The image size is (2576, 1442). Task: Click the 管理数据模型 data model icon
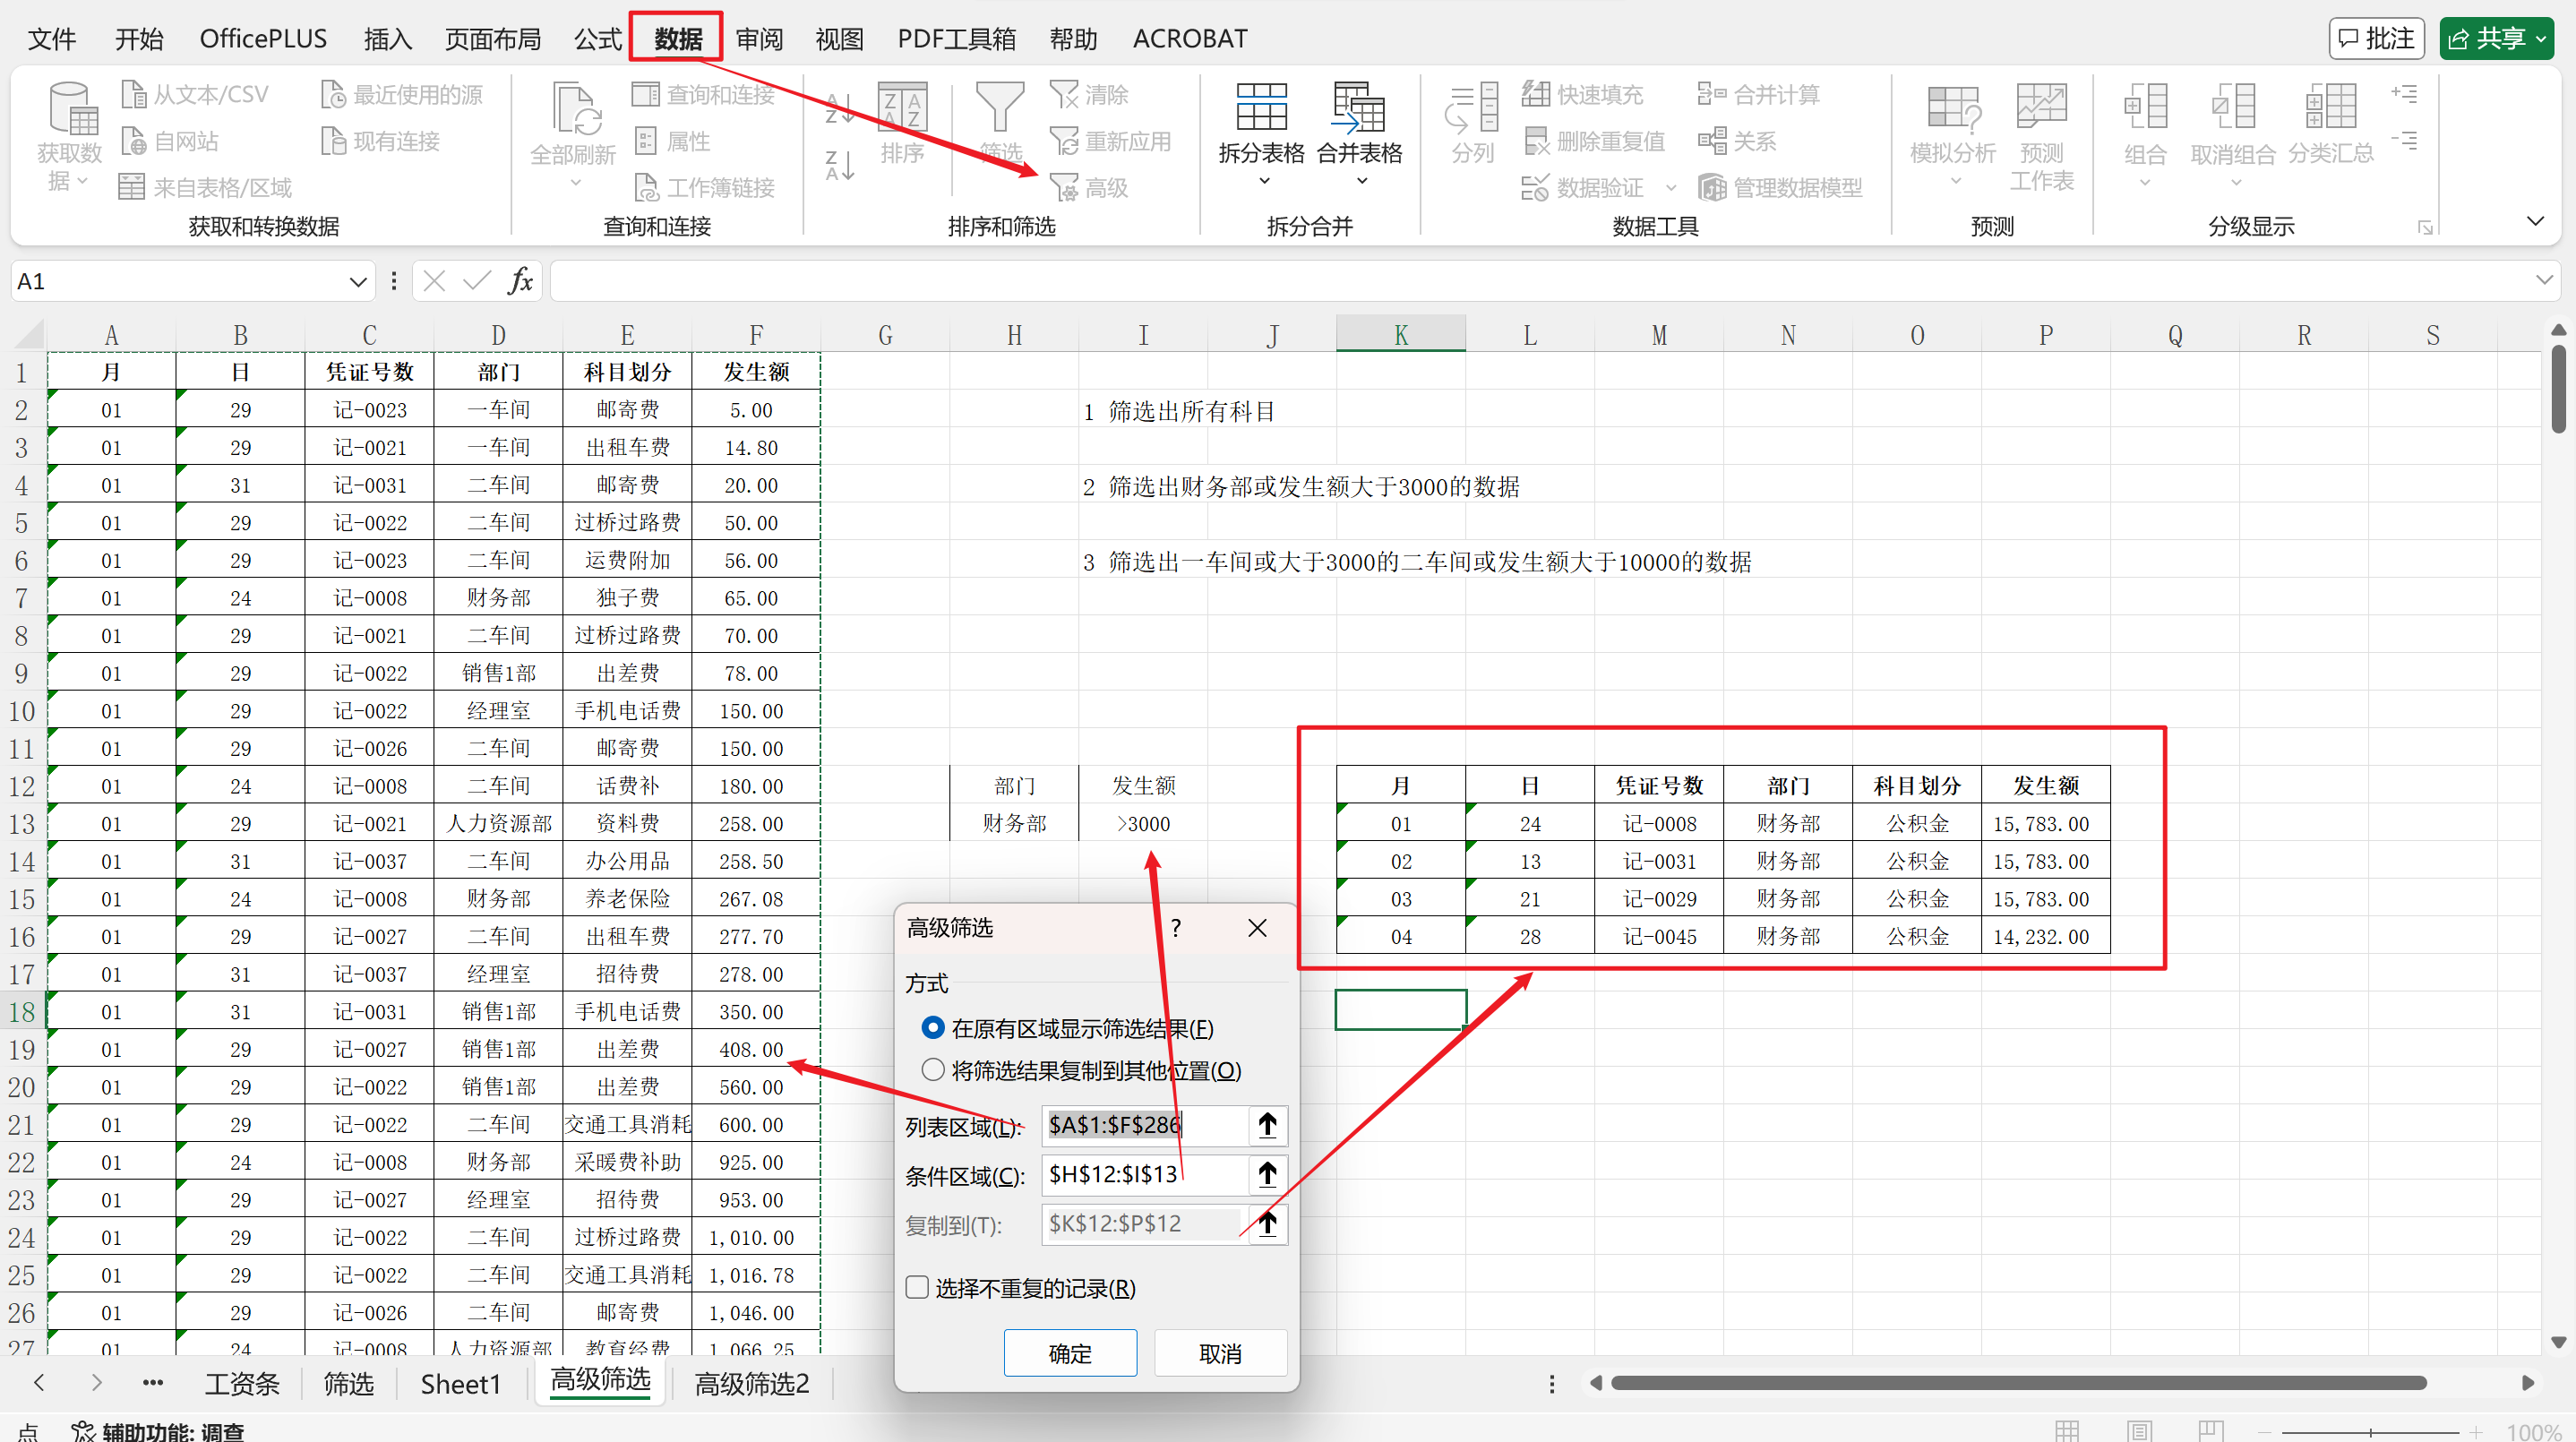1781,187
